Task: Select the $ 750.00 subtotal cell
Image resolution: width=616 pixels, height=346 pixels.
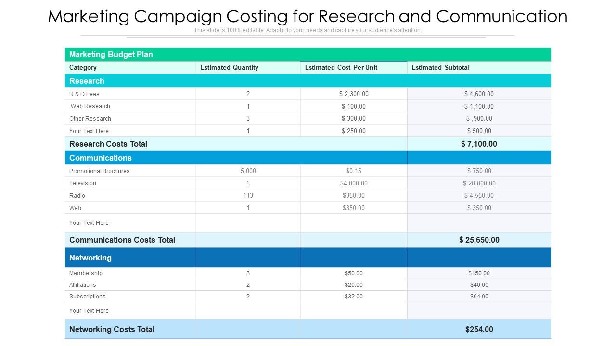Action: pos(479,171)
